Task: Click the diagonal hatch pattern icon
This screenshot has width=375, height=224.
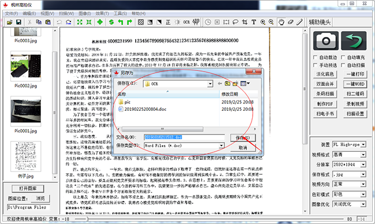Action: point(141,23)
